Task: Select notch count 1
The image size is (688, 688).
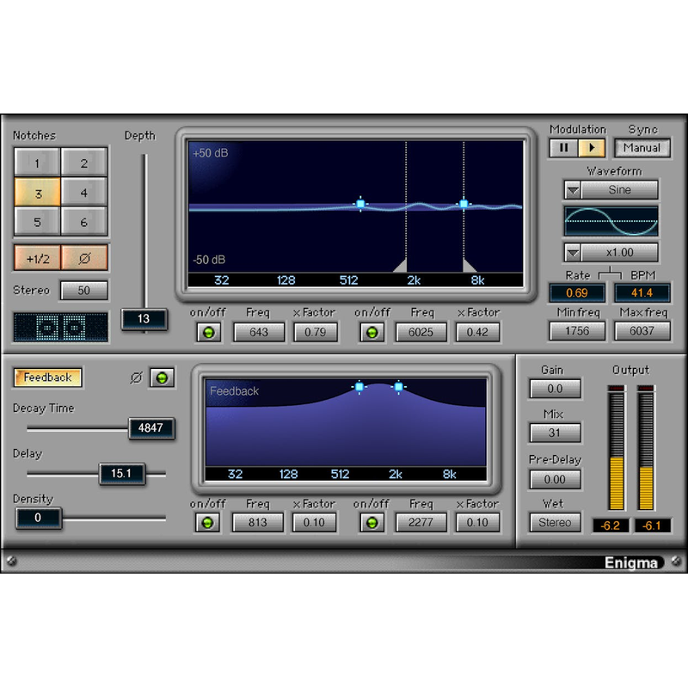Action: tap(37, 163)
